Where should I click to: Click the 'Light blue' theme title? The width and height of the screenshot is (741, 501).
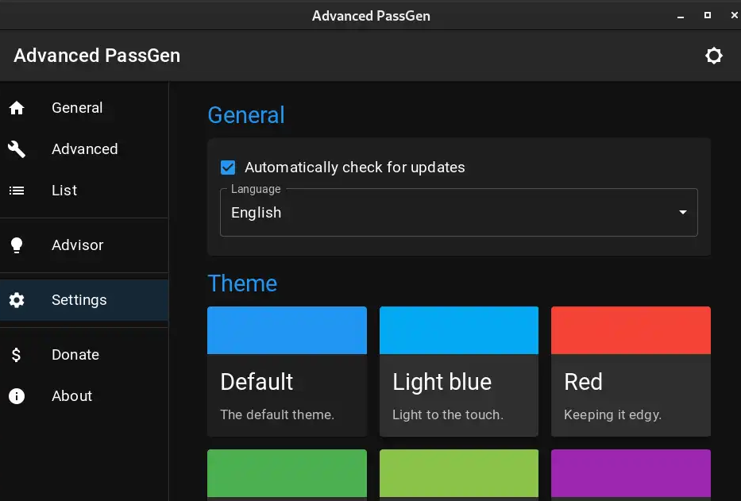click(442, 382)
